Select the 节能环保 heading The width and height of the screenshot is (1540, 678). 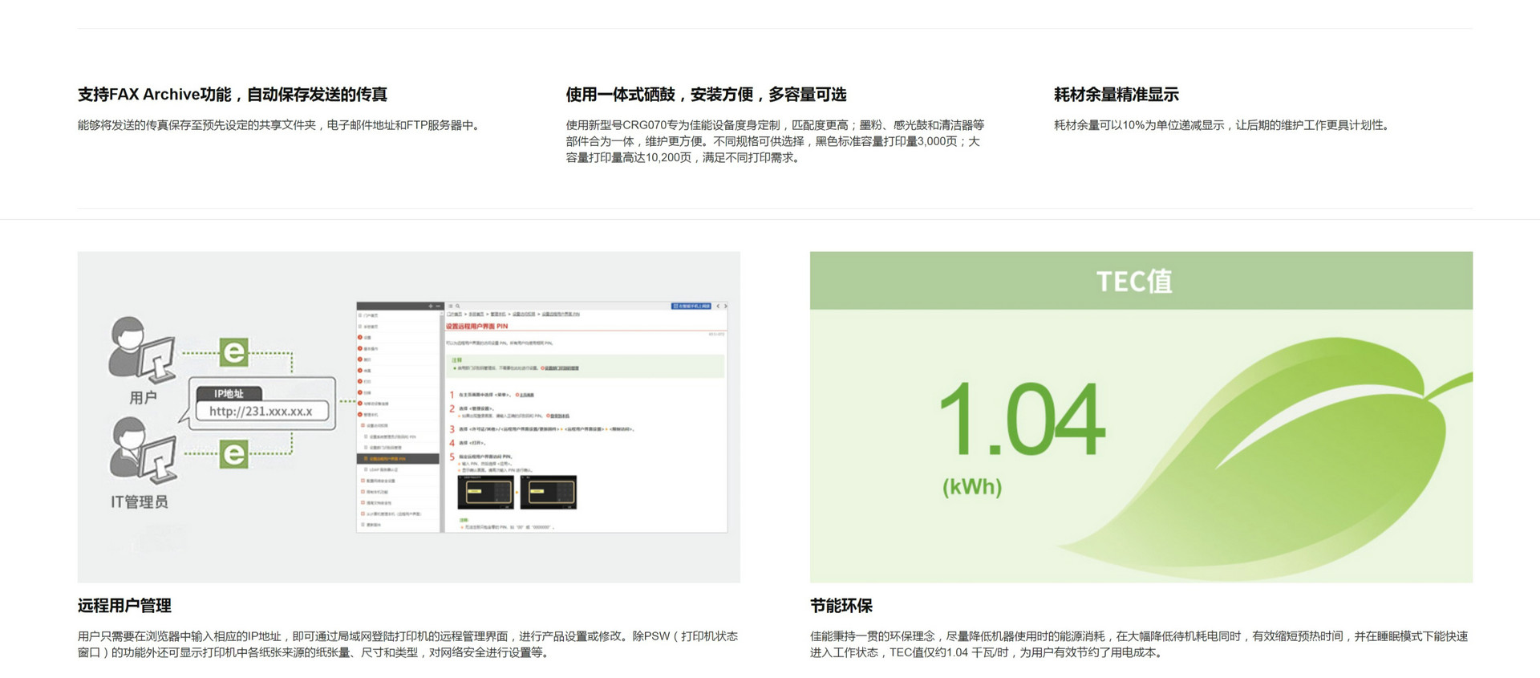[841, 606]
